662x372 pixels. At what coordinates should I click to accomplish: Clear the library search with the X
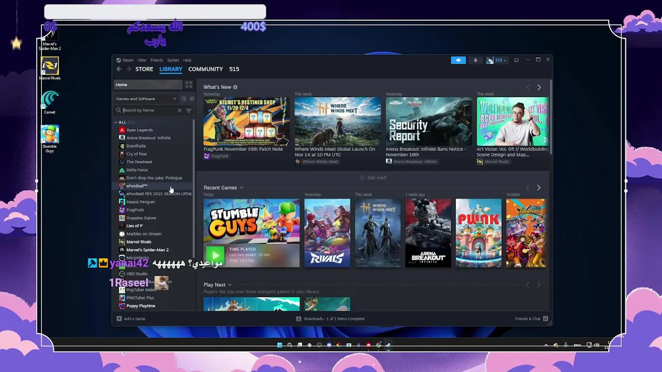coord(179,110)
